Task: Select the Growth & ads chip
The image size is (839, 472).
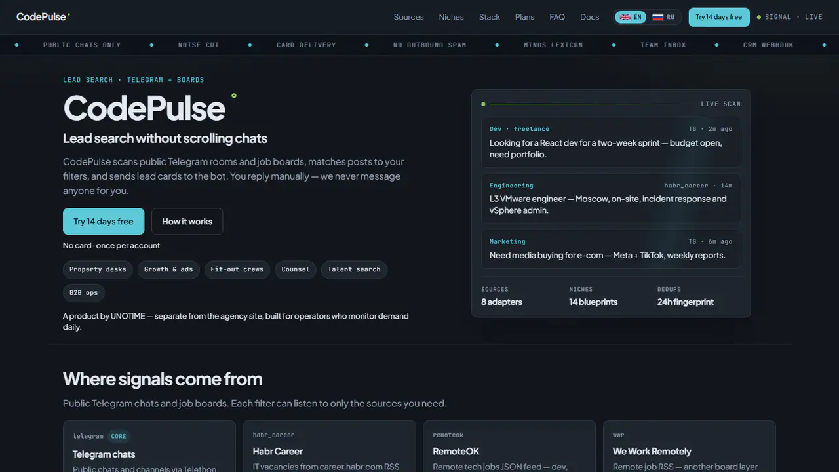Action: click(169, 269)
